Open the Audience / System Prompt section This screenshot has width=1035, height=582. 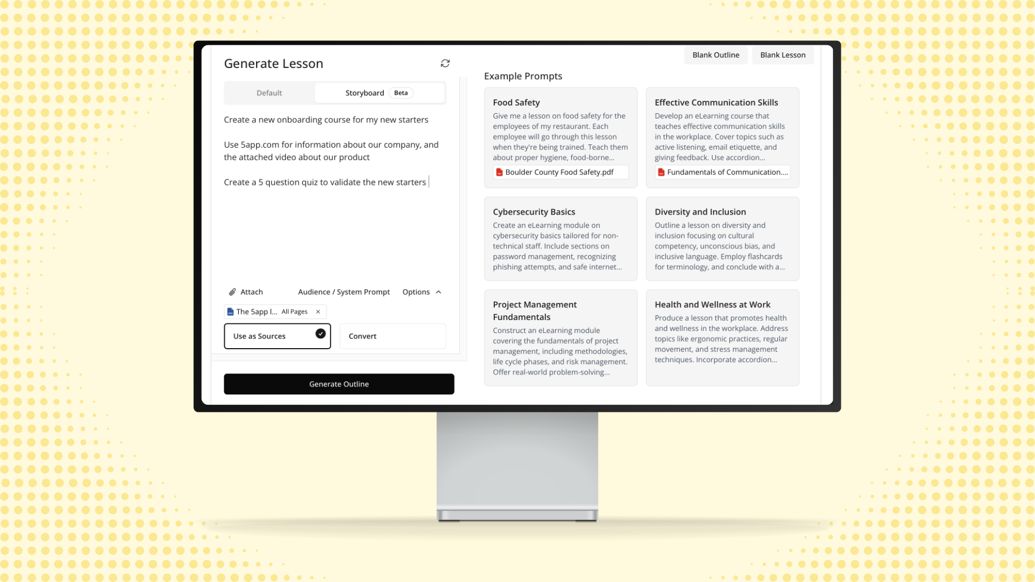pyautogui.click(x=344, y=292)
